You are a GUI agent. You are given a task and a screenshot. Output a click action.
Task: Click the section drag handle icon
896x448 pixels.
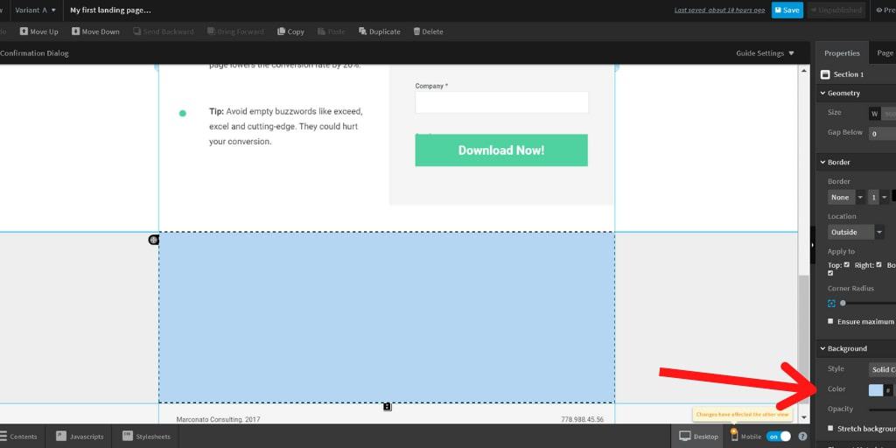point(154,240)
